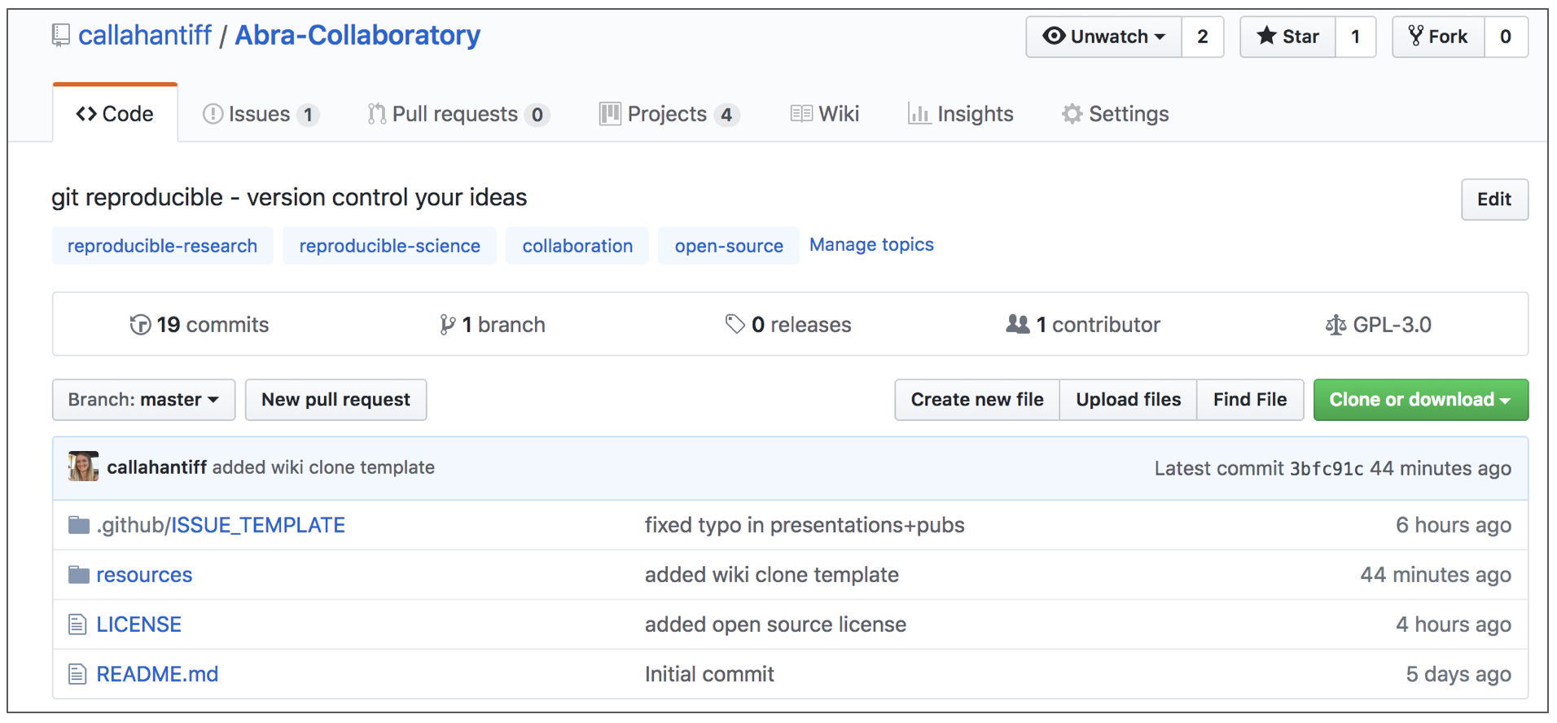The image size is (1557, 723).
Task: Click the repository book icon beside callahantiff
Action: pos(61,36)
